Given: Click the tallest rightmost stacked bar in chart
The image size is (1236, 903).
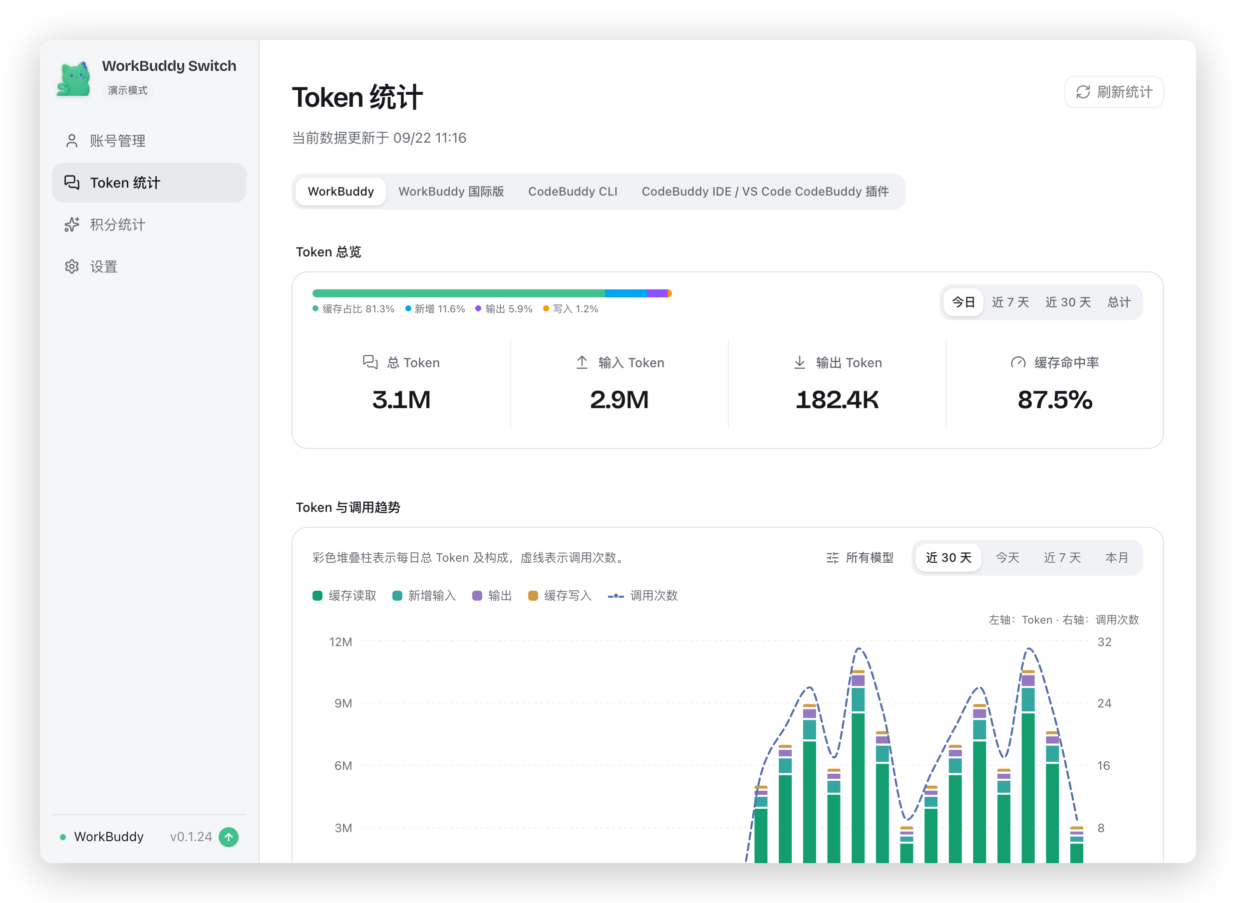Looking at the screenshot, I should (1028, 766).
